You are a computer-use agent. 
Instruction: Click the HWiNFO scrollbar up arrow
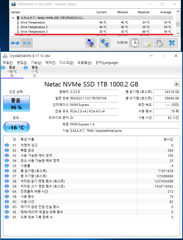[178, 11]
